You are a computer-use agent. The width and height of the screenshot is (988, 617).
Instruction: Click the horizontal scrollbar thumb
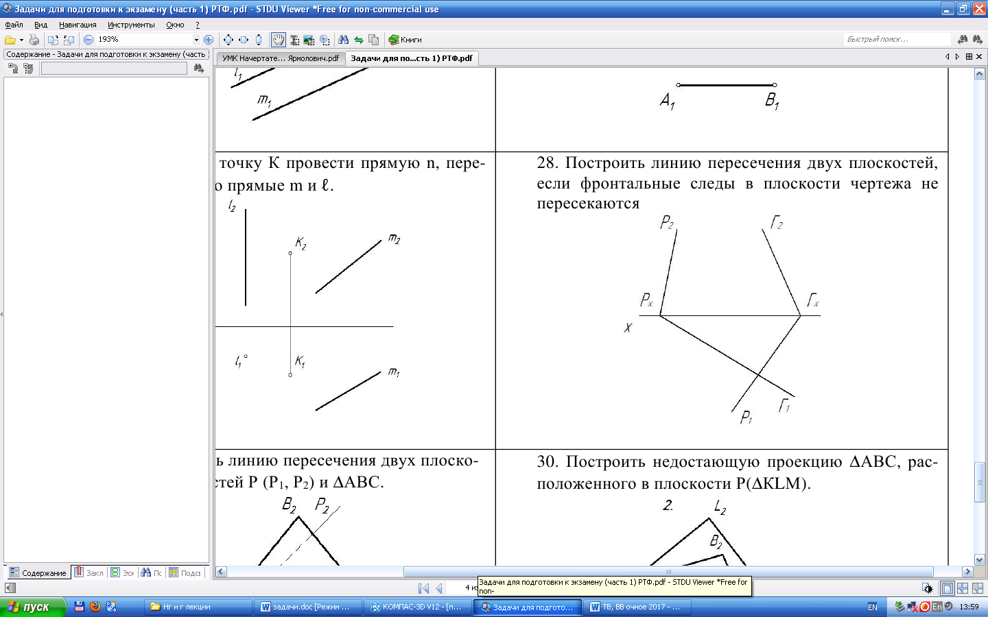pos(668,572)
